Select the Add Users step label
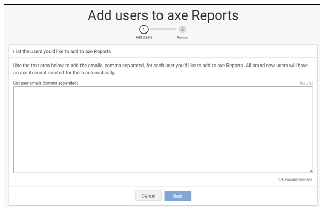The height and width of the screenshot is (212, 324). (x=144, y=38)
